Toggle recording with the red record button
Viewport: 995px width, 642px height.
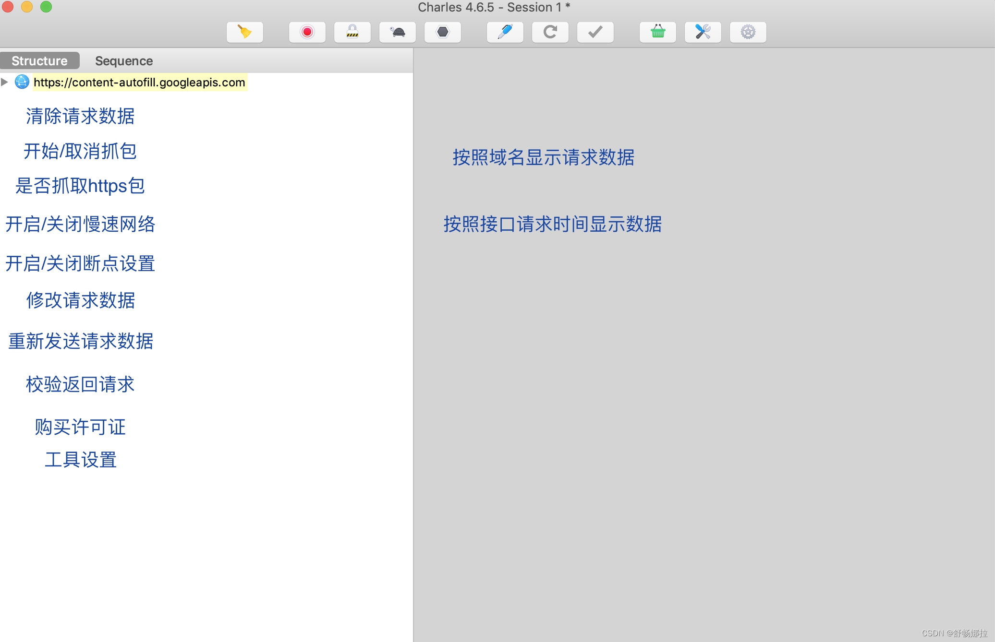[x=307, y=32]
